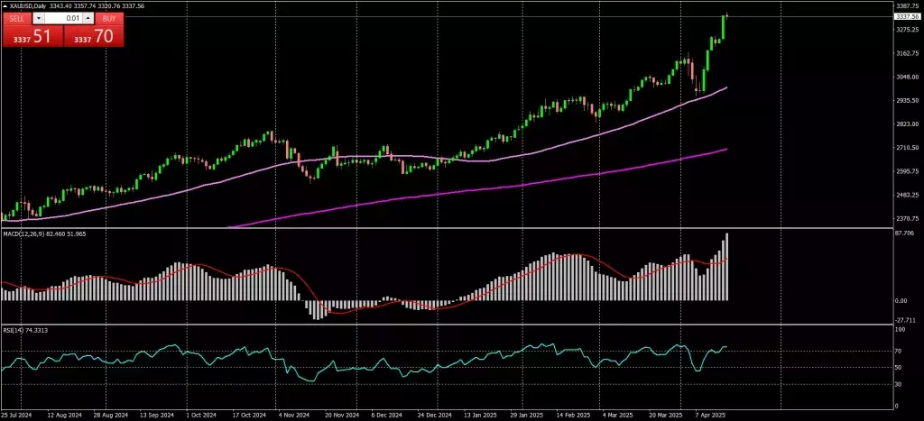Click the red SELL button
Image resolution: width=924 pixels, height=421 pixels.
coord(17,18)
